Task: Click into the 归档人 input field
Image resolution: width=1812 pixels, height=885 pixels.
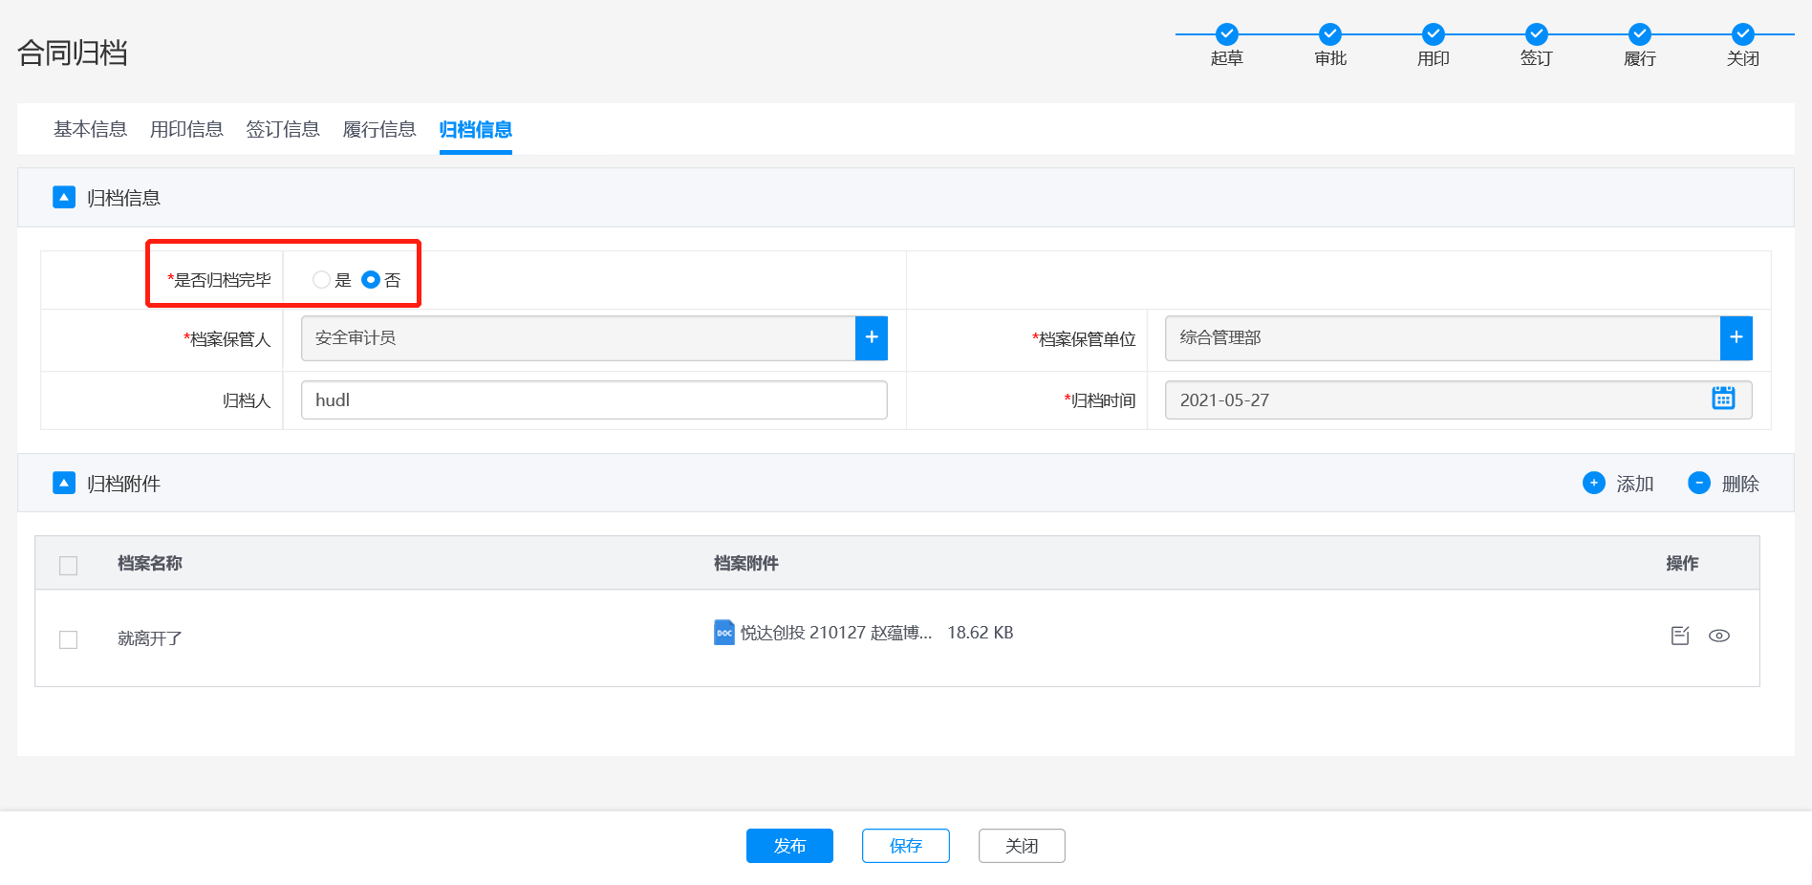Action: pyautogui.click(x=593, y=399)
